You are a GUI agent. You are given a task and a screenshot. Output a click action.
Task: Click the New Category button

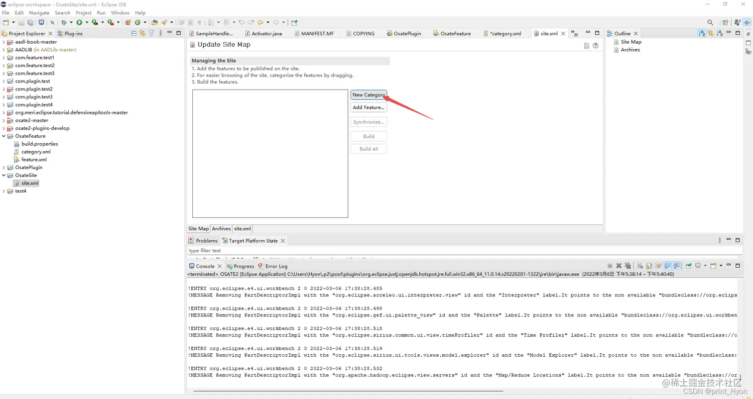tap(369, 95)
